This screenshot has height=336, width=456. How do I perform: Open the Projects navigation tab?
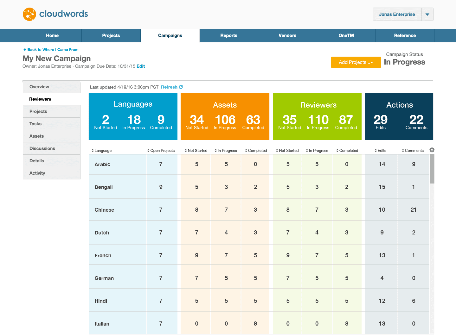point(111,35)
